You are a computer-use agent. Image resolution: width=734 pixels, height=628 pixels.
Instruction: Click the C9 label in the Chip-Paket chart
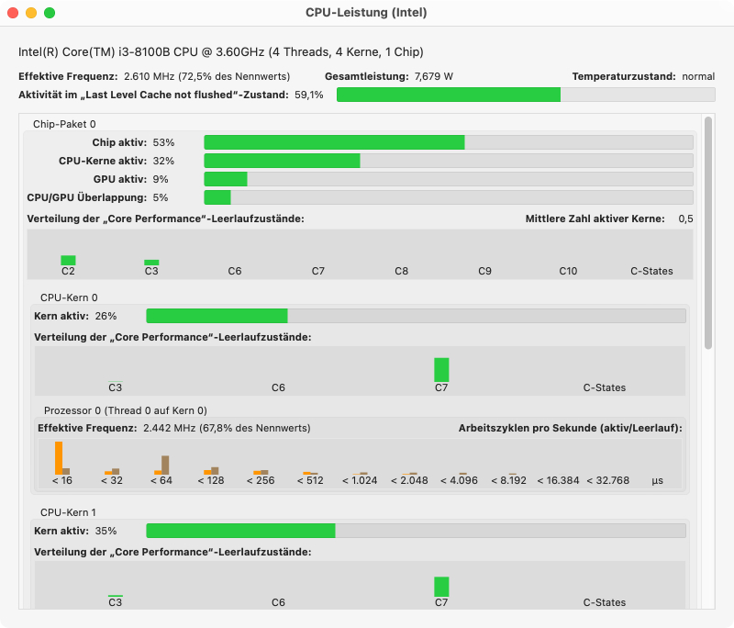click(485, 271)
